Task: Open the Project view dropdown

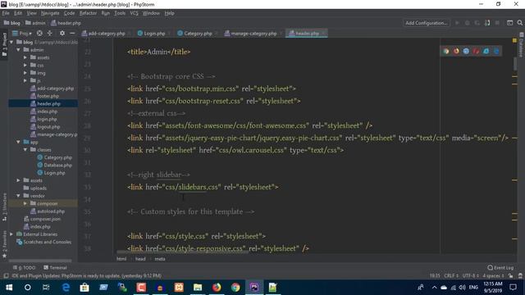Action: click(22, 34)
